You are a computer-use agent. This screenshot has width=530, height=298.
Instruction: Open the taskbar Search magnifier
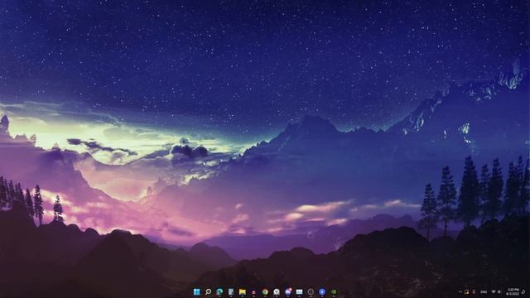tap(208, 291)
